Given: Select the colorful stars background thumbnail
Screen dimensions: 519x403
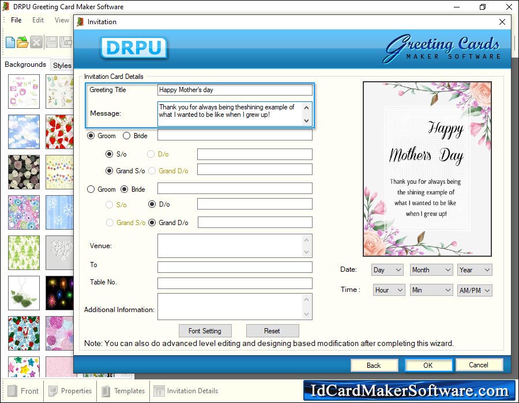Looking at the screenshot, I should (24, 367).
